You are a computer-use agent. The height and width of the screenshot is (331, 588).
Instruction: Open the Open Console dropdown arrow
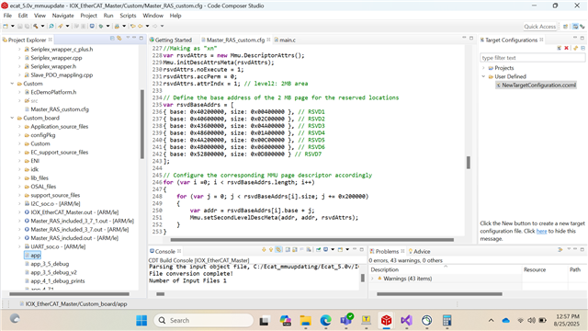pos(347,249)
